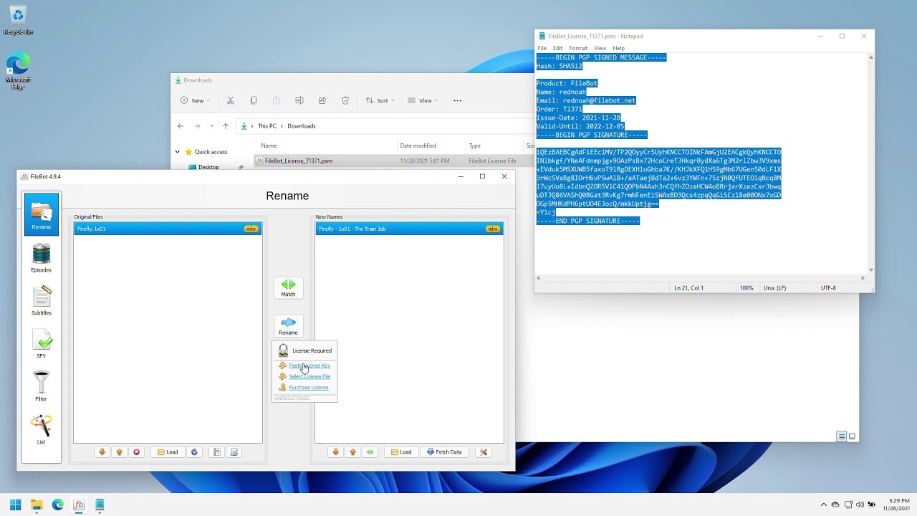Open the File menu in Notepad

click(542, 48)
